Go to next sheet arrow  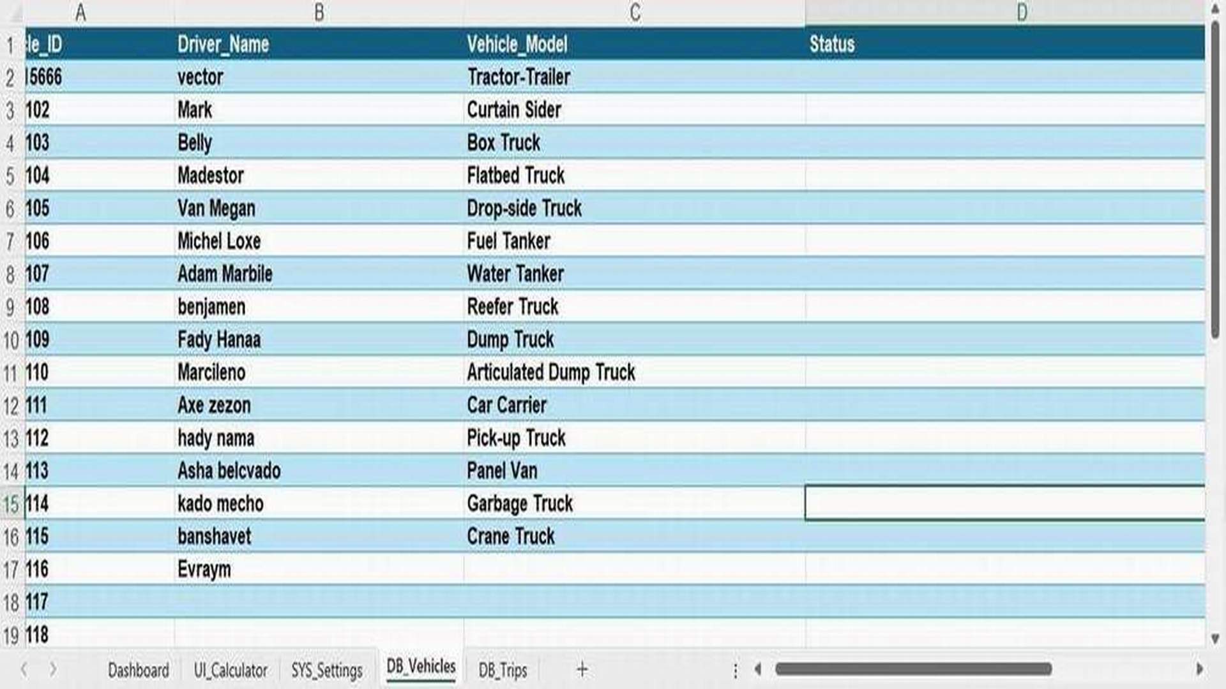(53, 670)
